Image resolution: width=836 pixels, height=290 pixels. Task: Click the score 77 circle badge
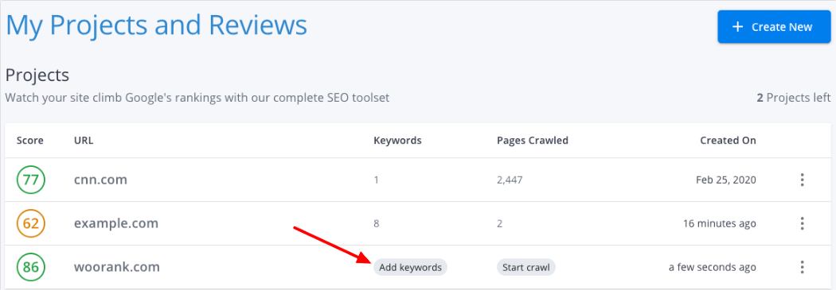pos(31,180)
